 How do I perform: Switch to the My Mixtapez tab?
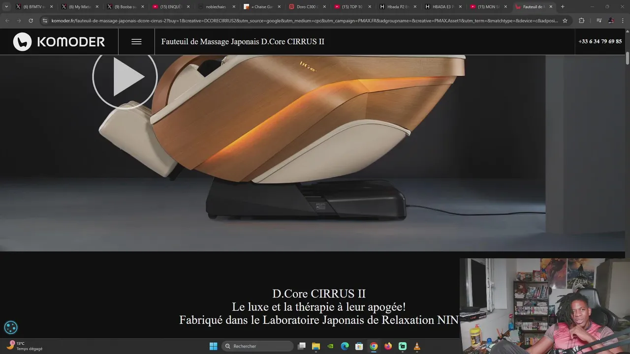(x=79, y=7)
